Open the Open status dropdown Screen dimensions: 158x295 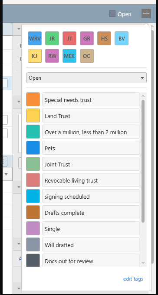(86, 78)
